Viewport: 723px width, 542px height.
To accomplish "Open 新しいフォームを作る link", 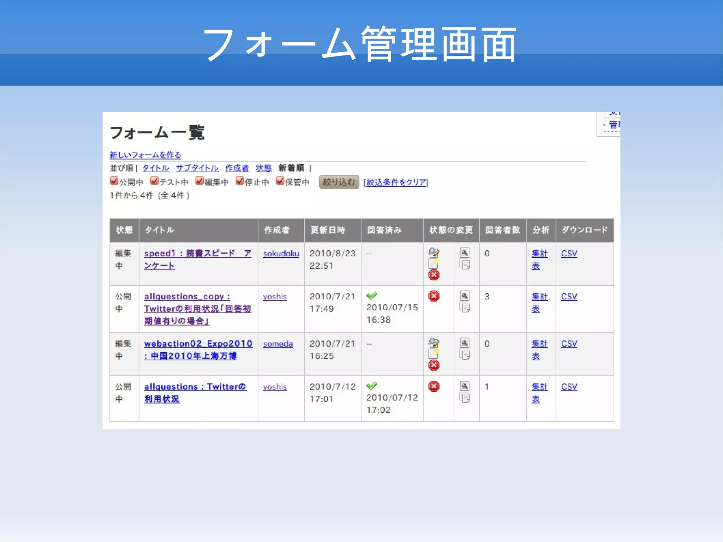I will click(x=145, y=155).
